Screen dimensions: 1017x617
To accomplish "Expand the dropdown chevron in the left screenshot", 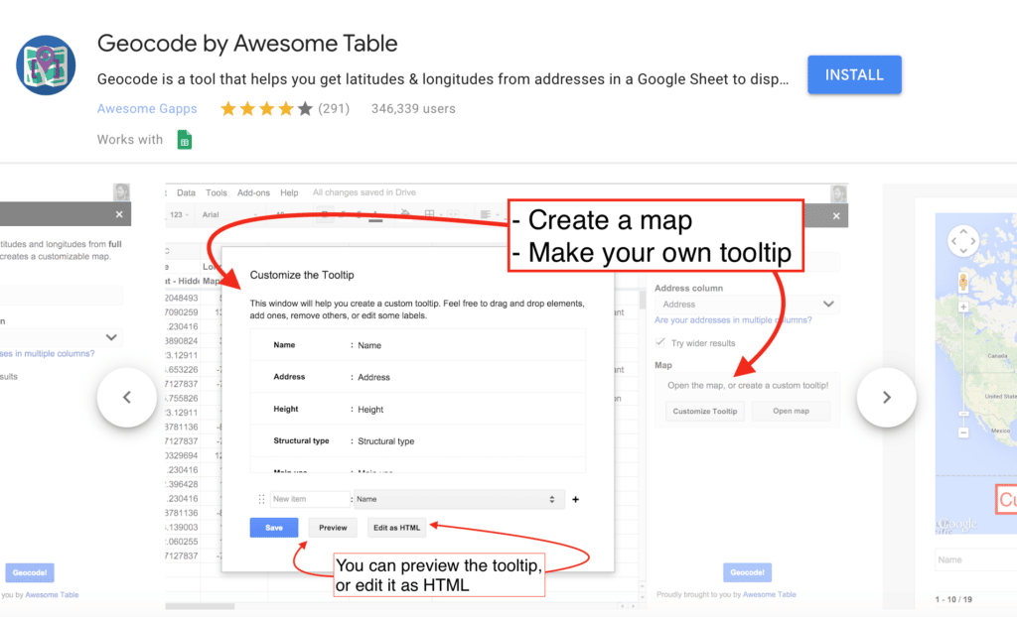I will tap(111, 337).
